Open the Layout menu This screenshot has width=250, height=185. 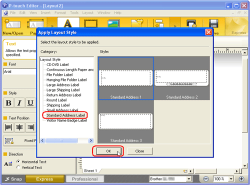click(88, 12)
